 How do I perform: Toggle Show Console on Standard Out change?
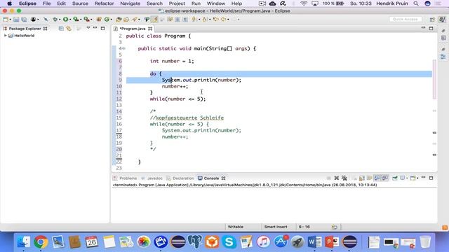click(x=377, y=178)
